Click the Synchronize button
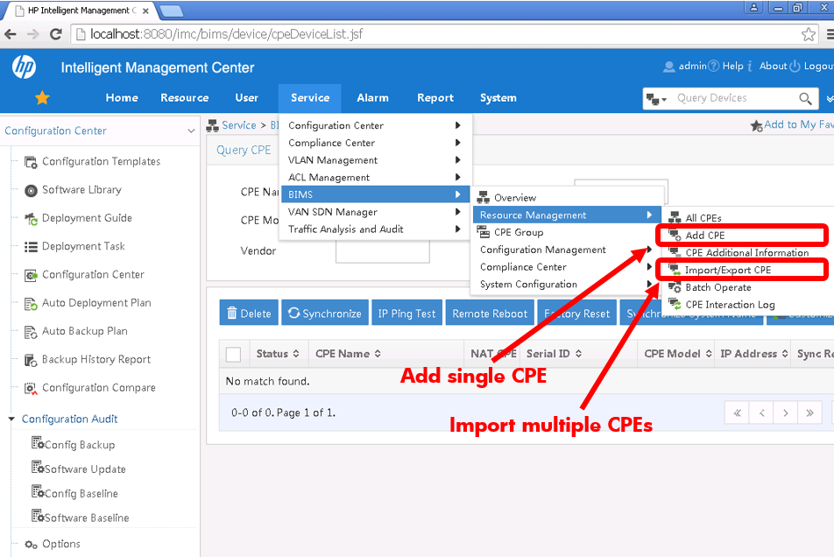 324,314
